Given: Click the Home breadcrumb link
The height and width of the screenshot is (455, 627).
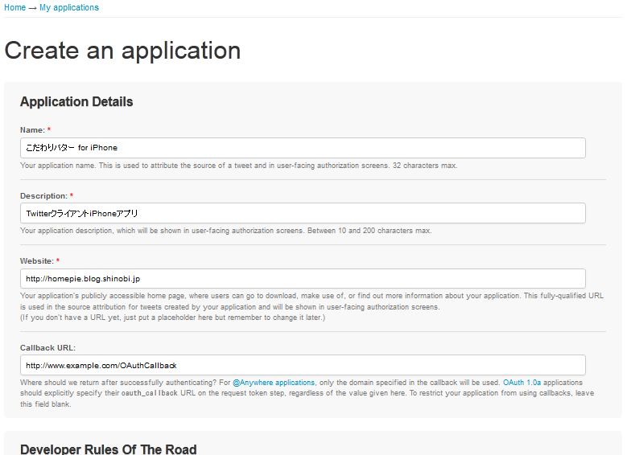Looking at the screenshot, I should point(14,7).
